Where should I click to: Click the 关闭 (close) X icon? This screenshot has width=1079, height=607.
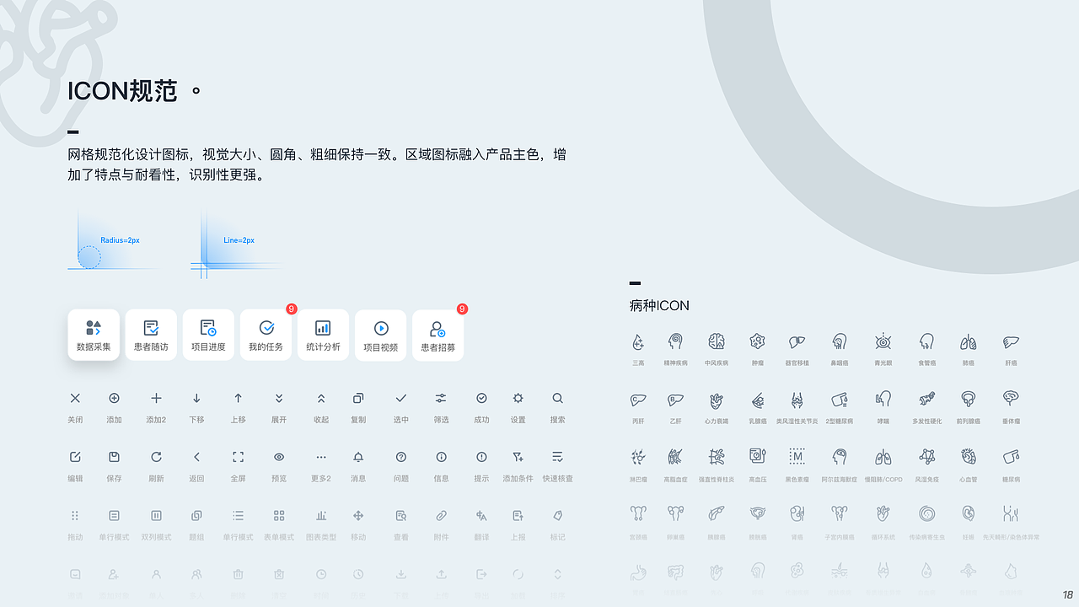coord(75,398)
